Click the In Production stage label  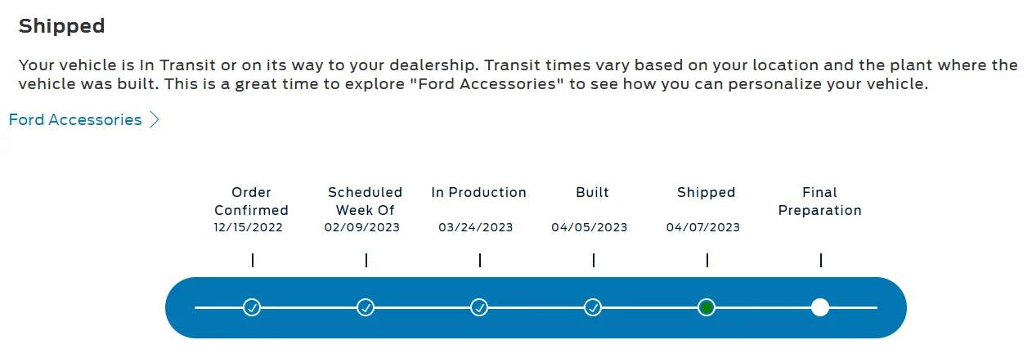pyautogui.click(x=479, y=192)
